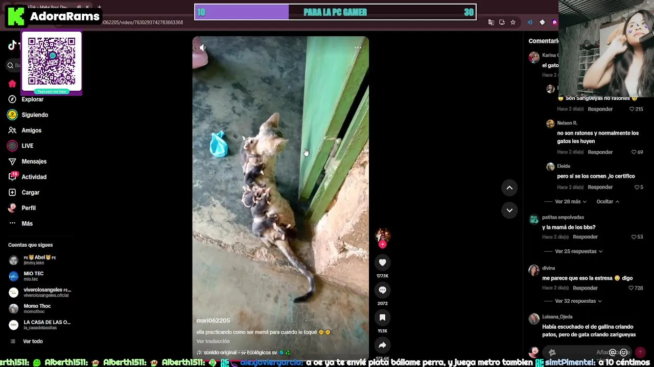The height and width of the screenshot is (367, 654).
Task: Like Nelson R.'s reply with 69 likes
Action: [x=634, y=152]
